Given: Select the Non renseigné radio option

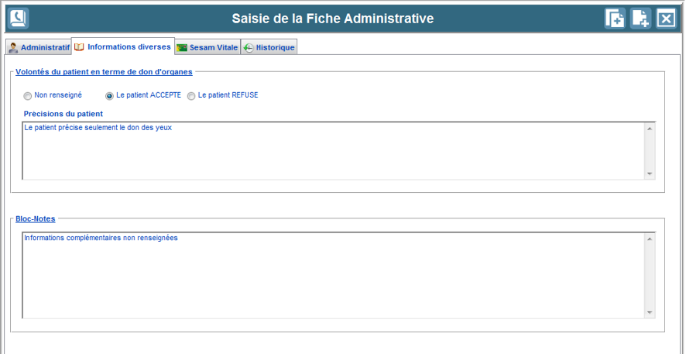Looking at the screenshot, I should tap(28, 96).
